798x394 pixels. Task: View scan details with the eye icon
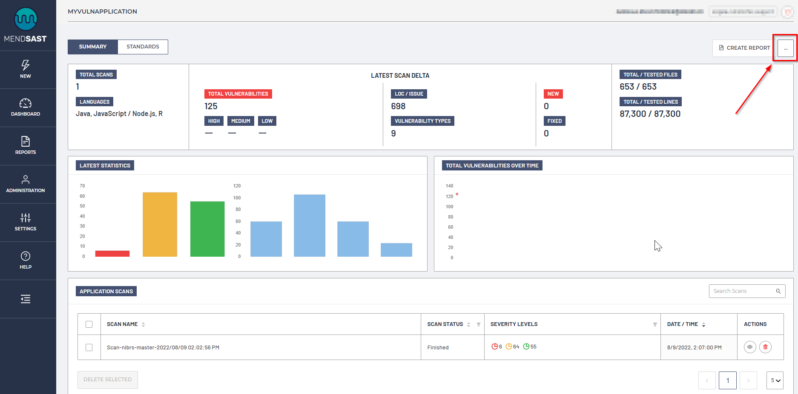[x=750, y=347]
